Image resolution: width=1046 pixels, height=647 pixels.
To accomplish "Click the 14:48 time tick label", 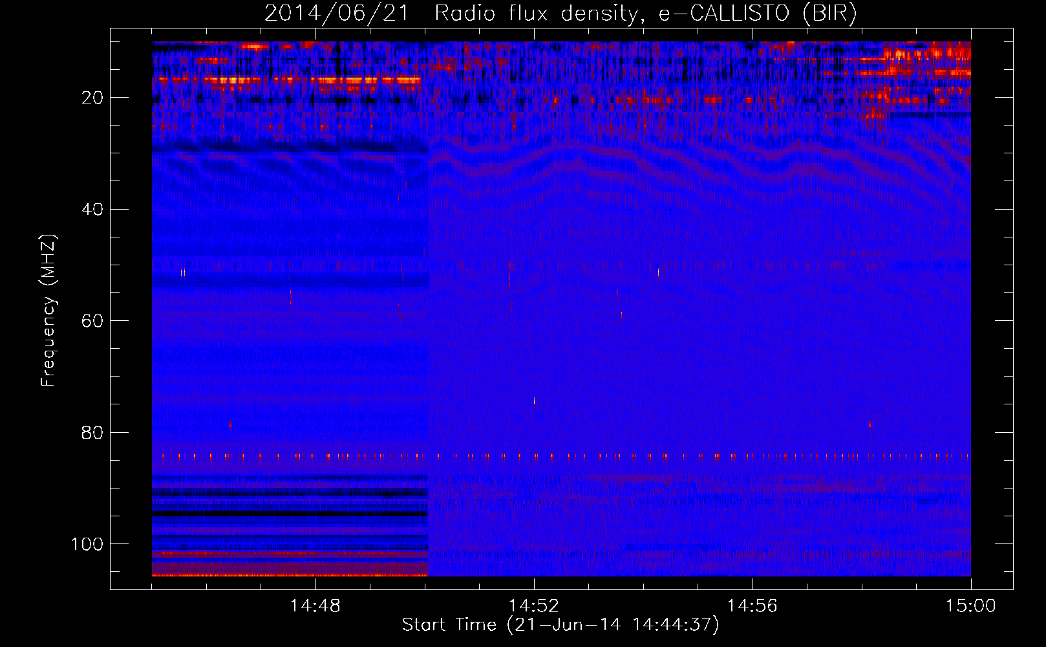I will (315, 606).
